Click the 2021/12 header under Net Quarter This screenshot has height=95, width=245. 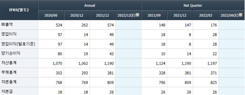180,15
